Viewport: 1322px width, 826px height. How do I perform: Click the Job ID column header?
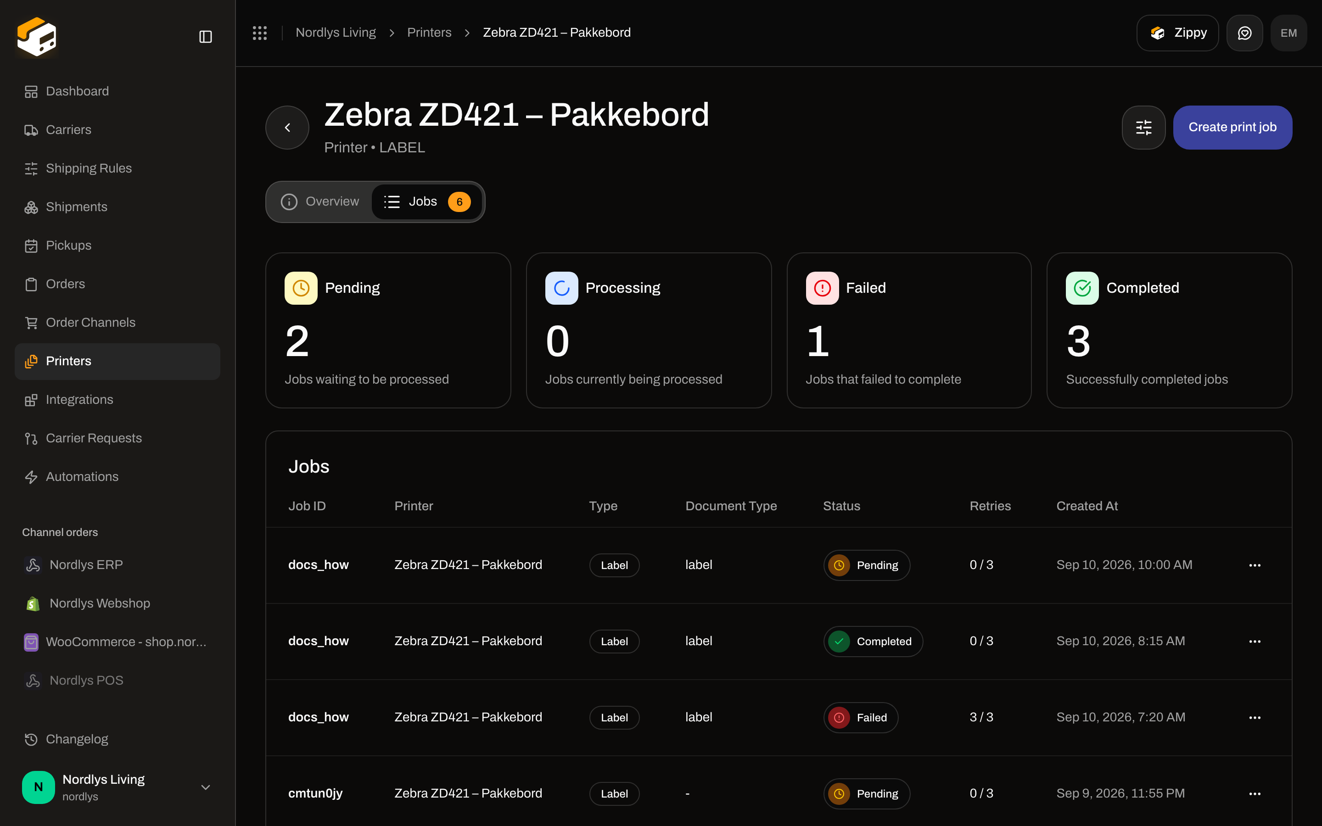pos(307,506)
